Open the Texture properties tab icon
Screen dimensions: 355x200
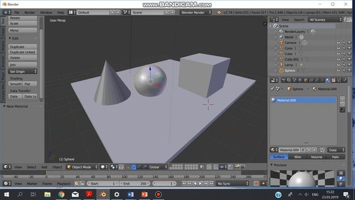coord(333,80)
